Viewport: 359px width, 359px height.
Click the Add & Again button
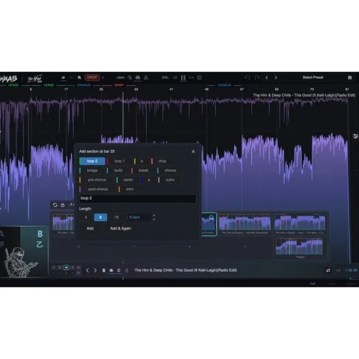click(x=120, y=228)
